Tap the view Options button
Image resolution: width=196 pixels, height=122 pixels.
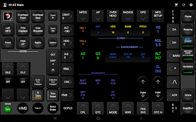tap(53, 43)
